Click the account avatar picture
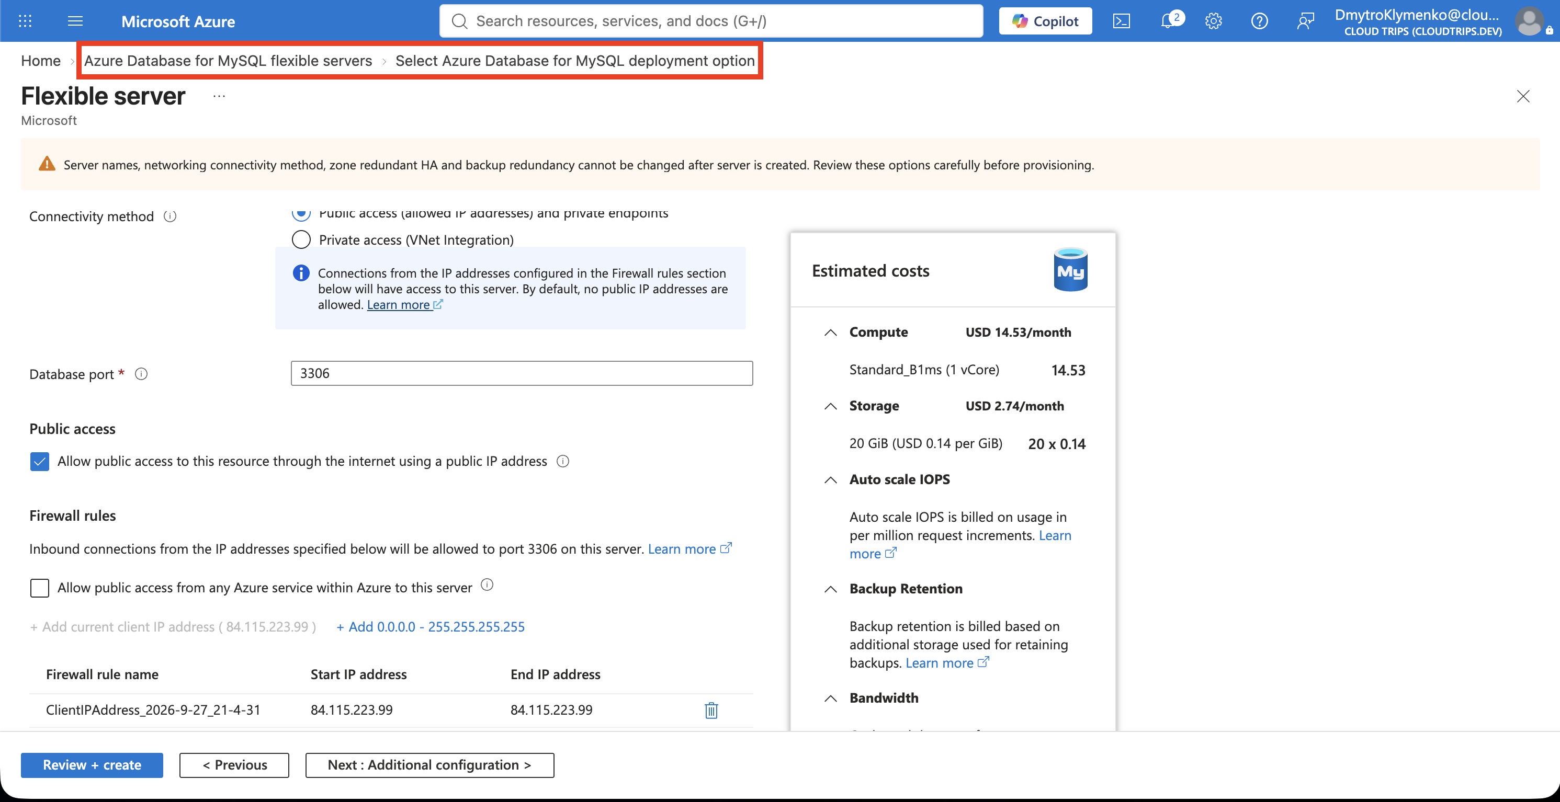1560x802 pixels. pos(1529,21)
